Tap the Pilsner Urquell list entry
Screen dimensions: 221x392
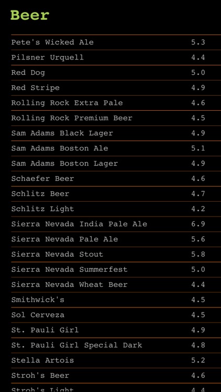click(116, 57)
